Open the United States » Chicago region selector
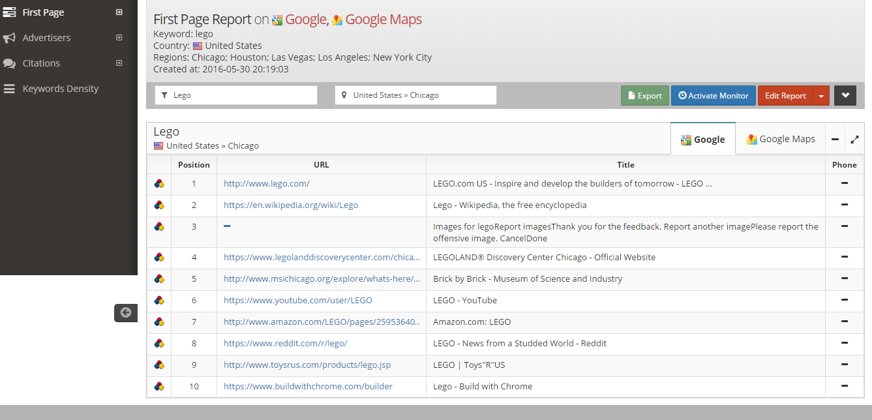872x420 pixels. (415, 95)
